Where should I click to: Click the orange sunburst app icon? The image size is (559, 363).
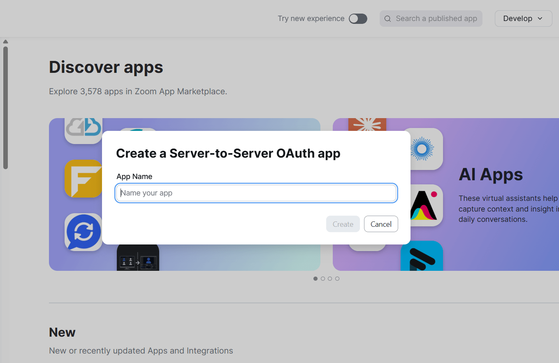click(367, 125)
